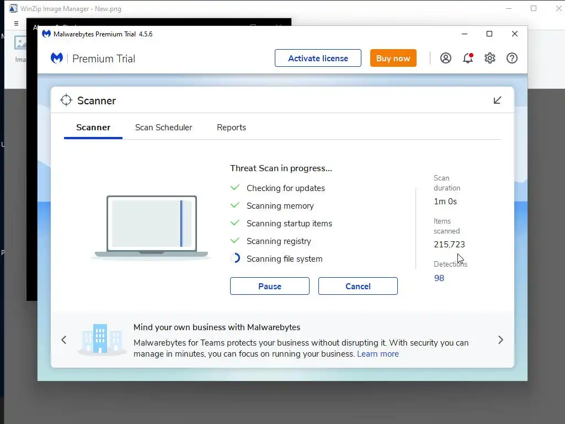Click the Activate license button

tap(318, 58)
